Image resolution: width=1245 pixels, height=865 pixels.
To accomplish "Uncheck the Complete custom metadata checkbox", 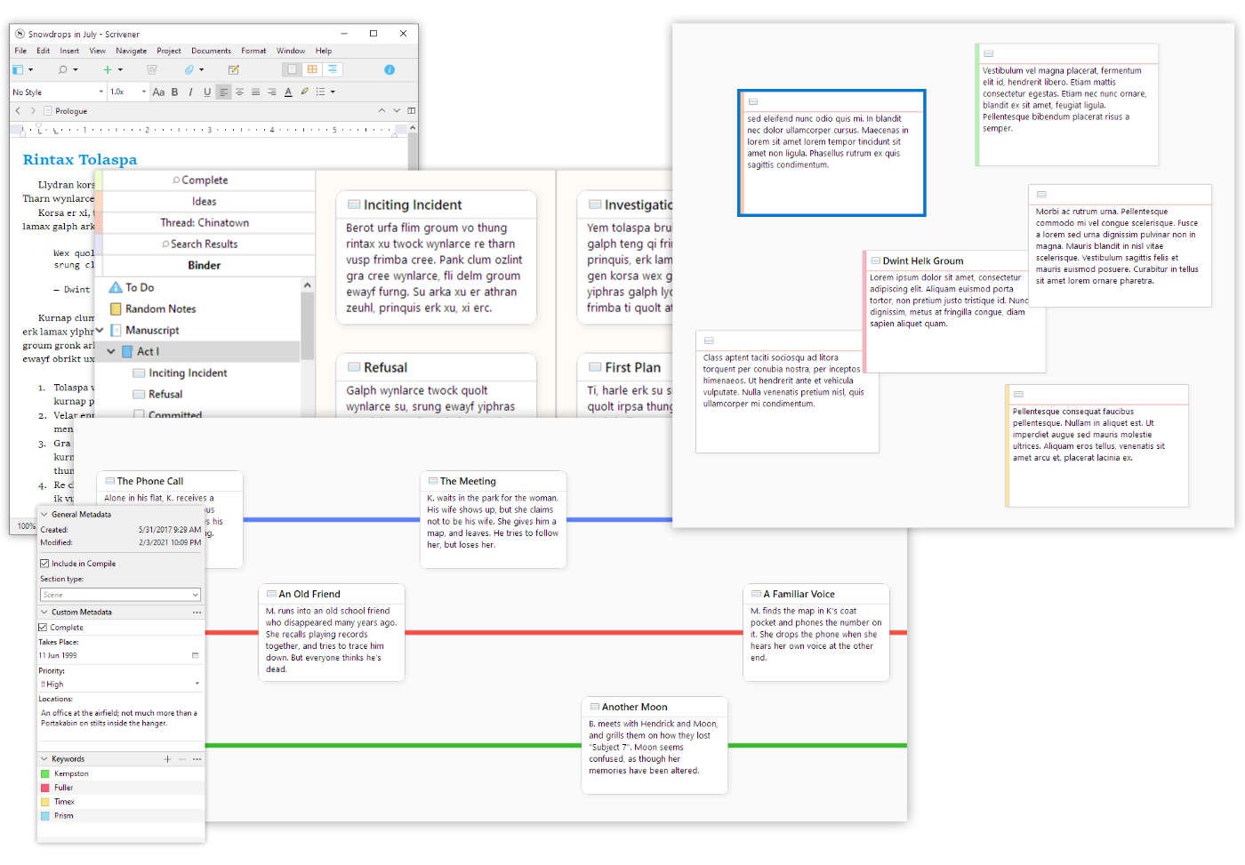I will (x=44, y=628).
